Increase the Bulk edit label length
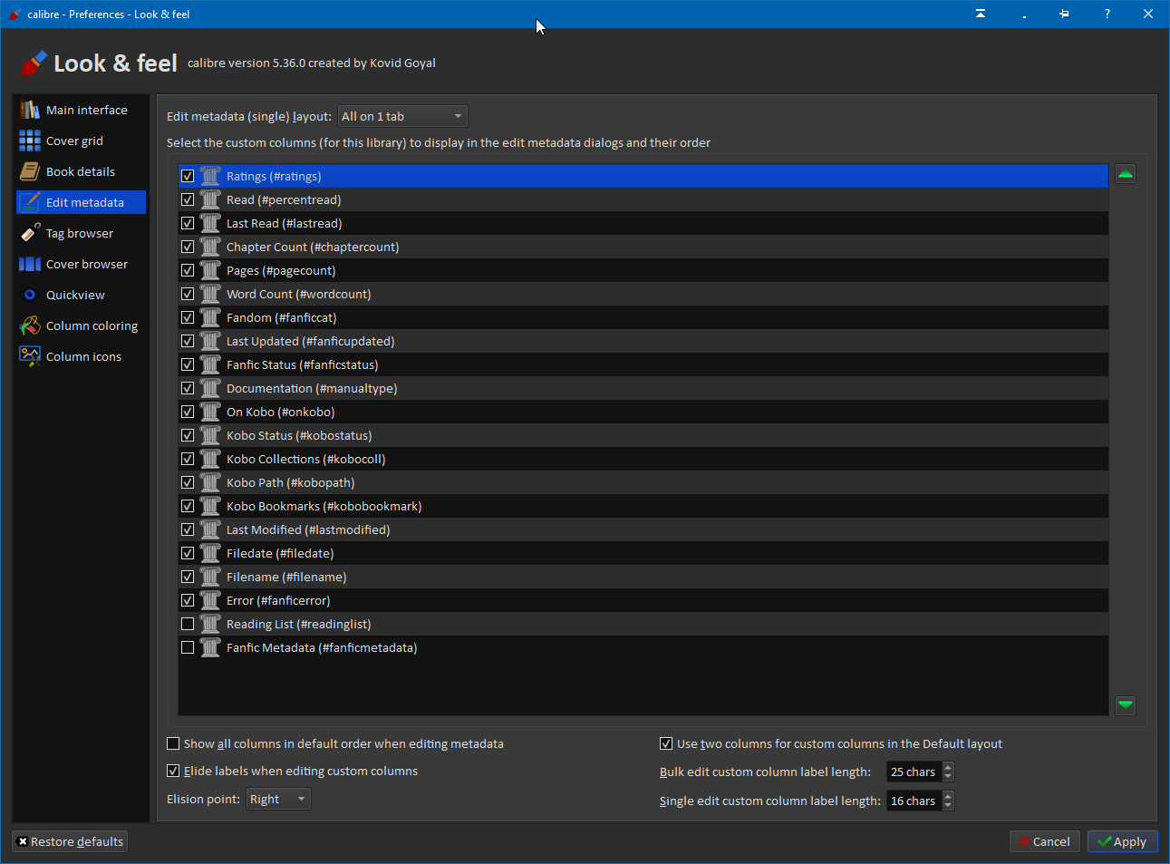This screenshot has width=1170, height=864. point(948,767)
